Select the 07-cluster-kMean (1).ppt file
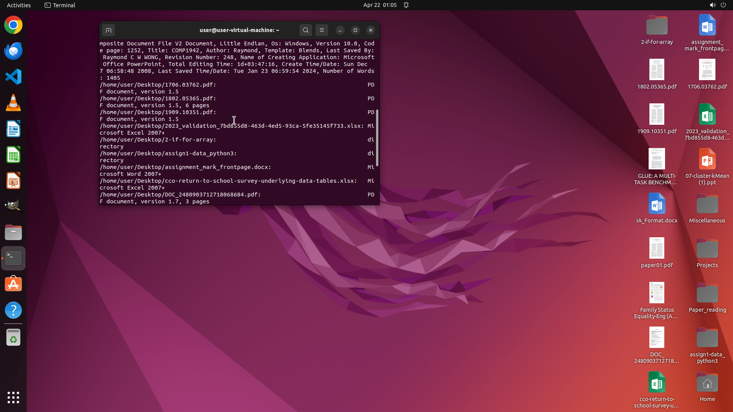The image size is (733, 412). (x=707, y=159)
